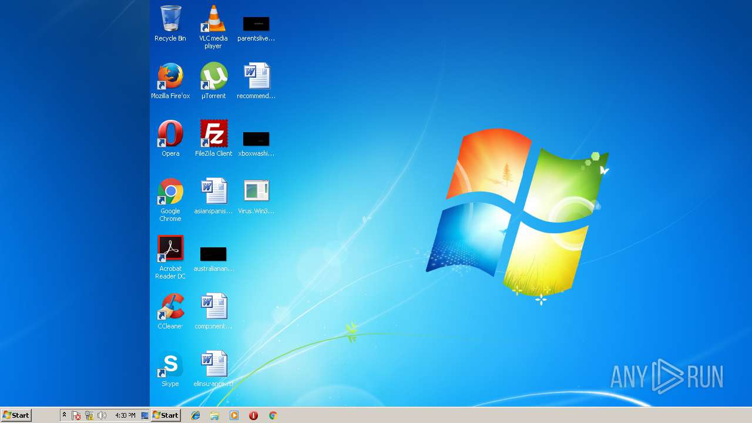Screen dimensions: 752x423
Task: Select the australianan... file icon
Action: coord(213,258)
